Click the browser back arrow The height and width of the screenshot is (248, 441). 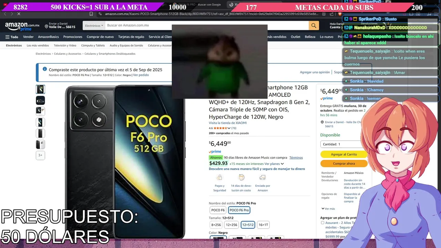tap(5, 14)
